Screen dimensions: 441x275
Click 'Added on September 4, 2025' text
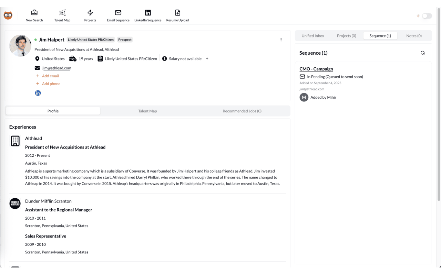(x=320, y=83)
